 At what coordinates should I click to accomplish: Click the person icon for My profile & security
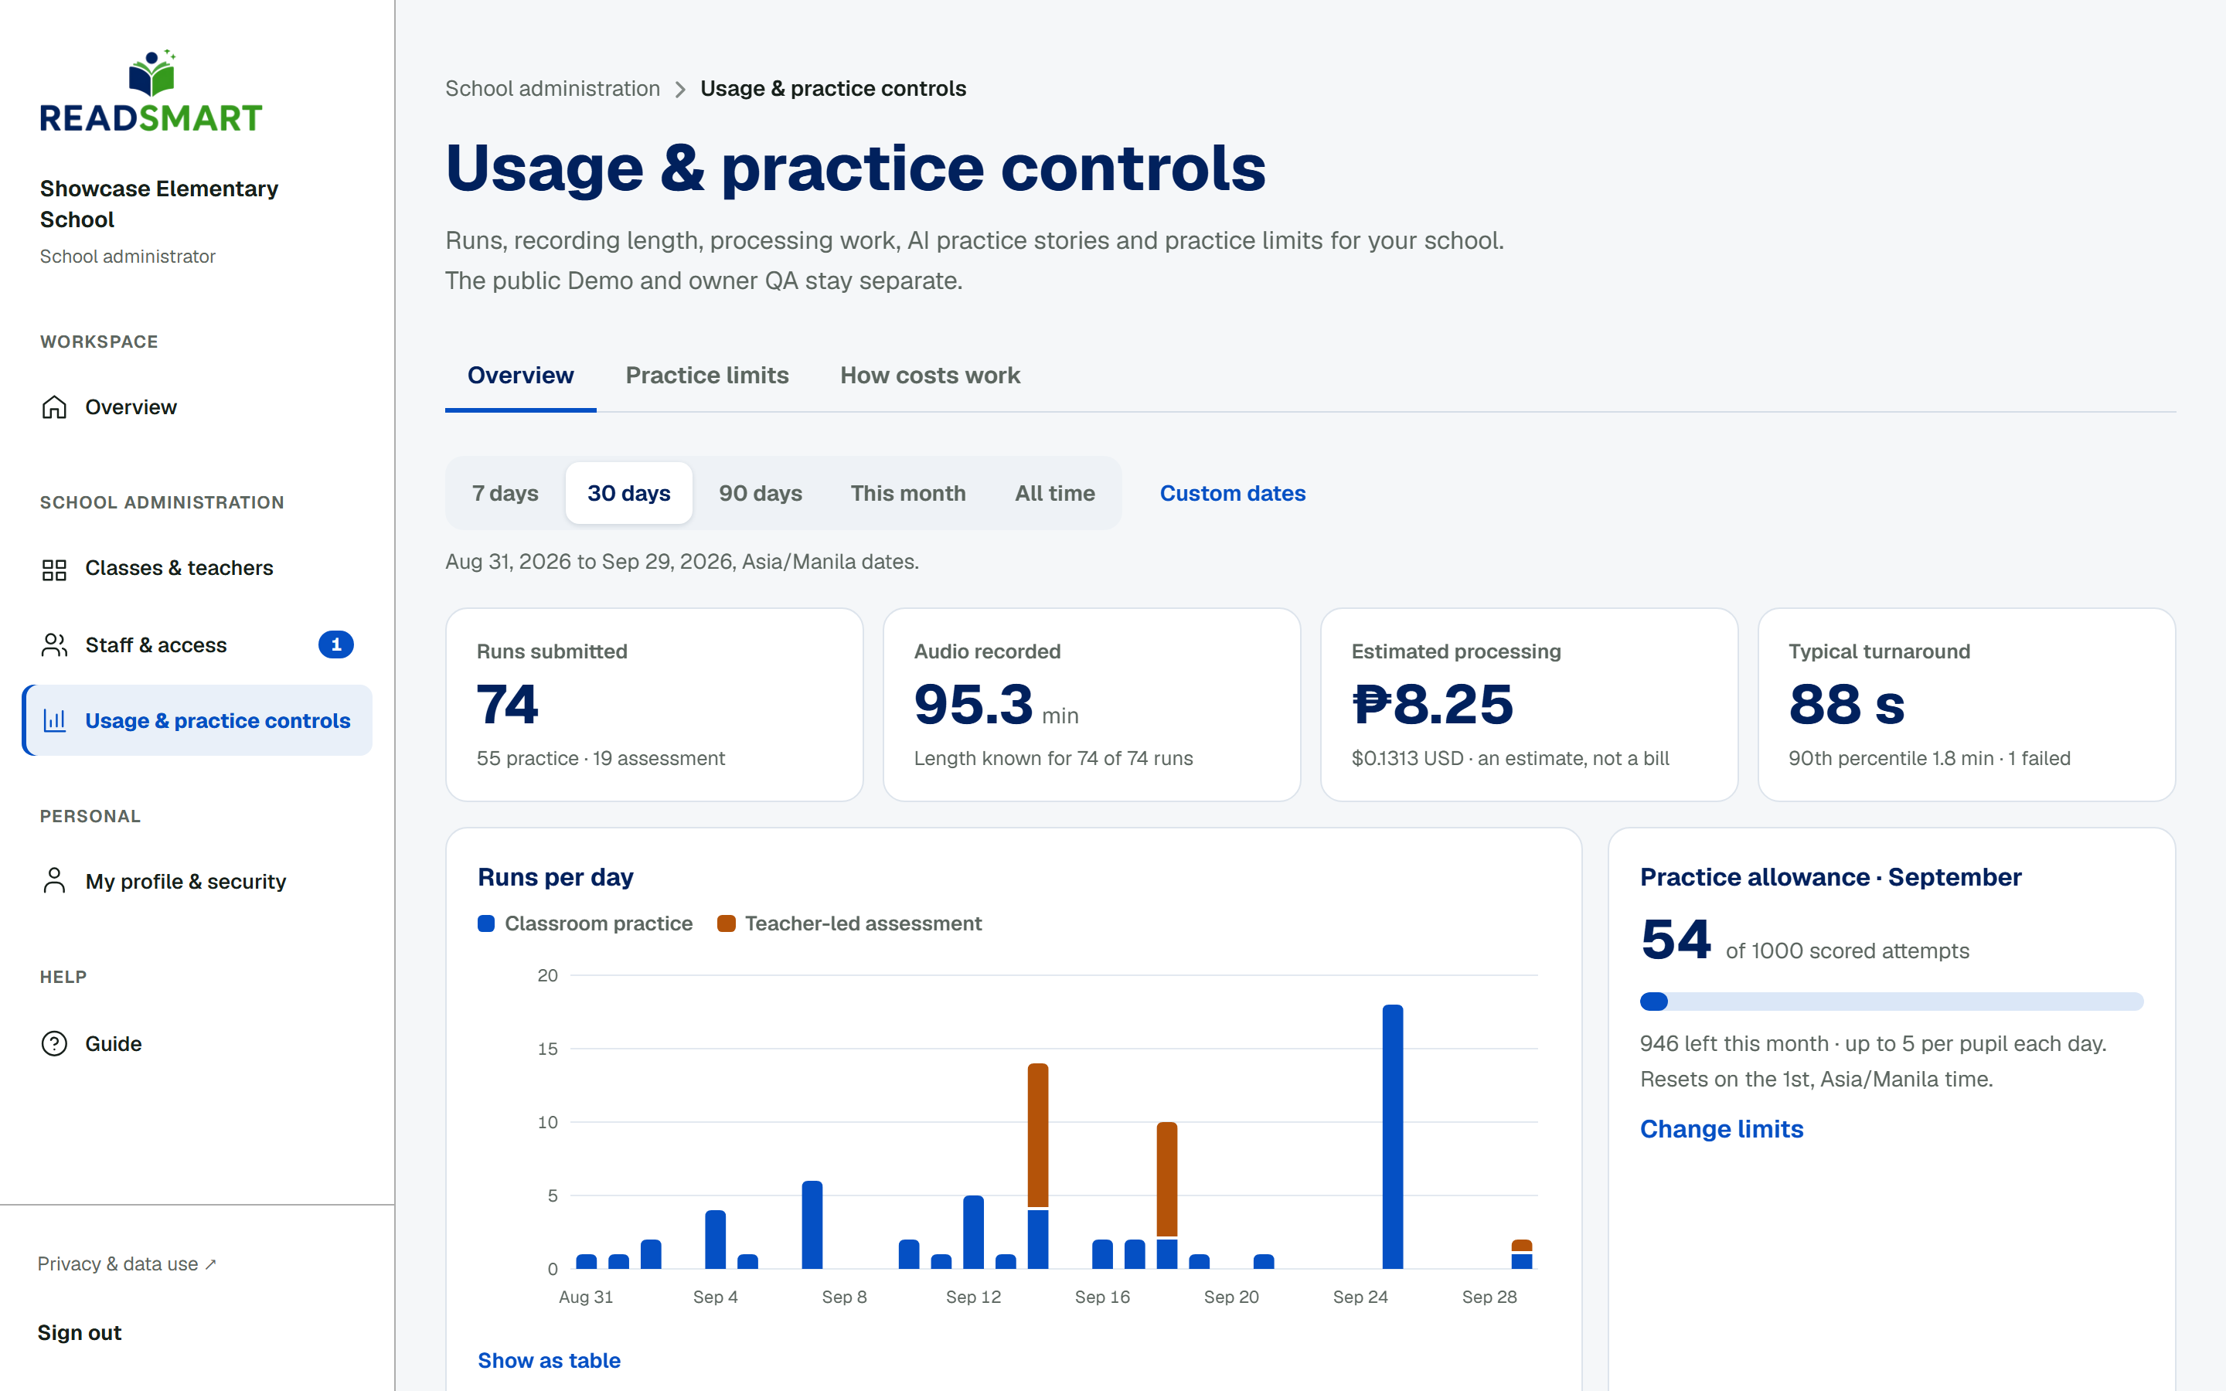[54, 881]
